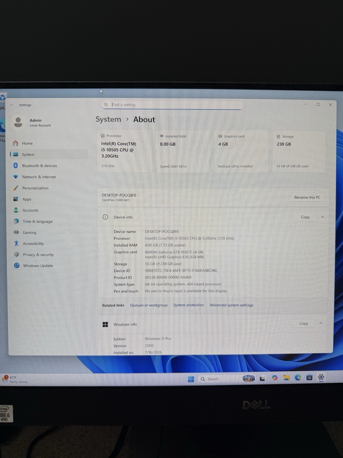Click System in the breadcrumb

pos(108,119)
